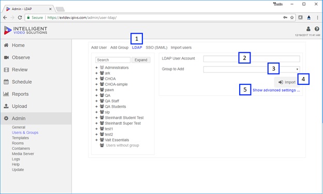Expand the Steinhardt Student Test group

pyautogui.click(x=96, y=117)
